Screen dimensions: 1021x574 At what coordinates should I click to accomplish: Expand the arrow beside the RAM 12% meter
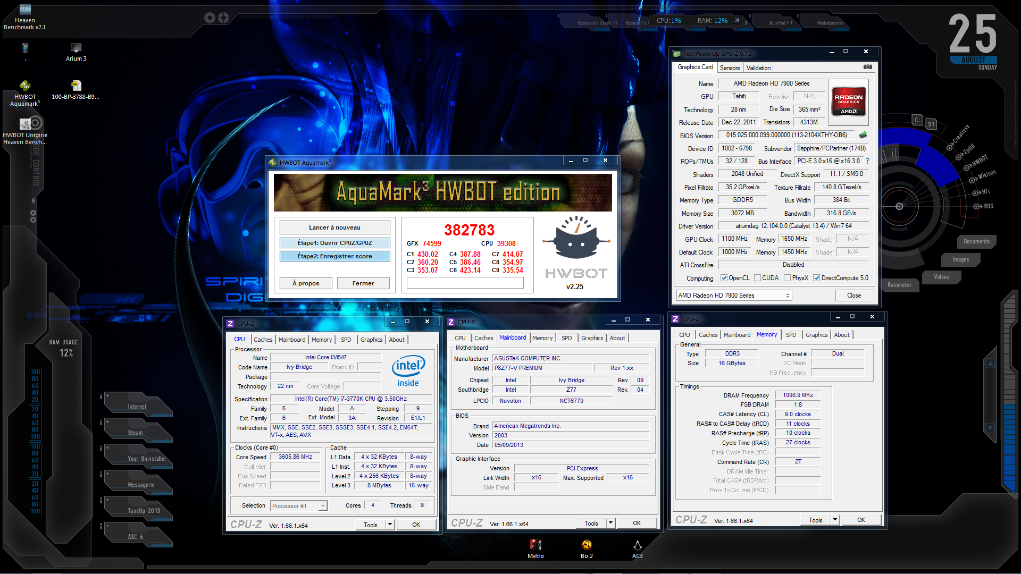tap(737, 20)
